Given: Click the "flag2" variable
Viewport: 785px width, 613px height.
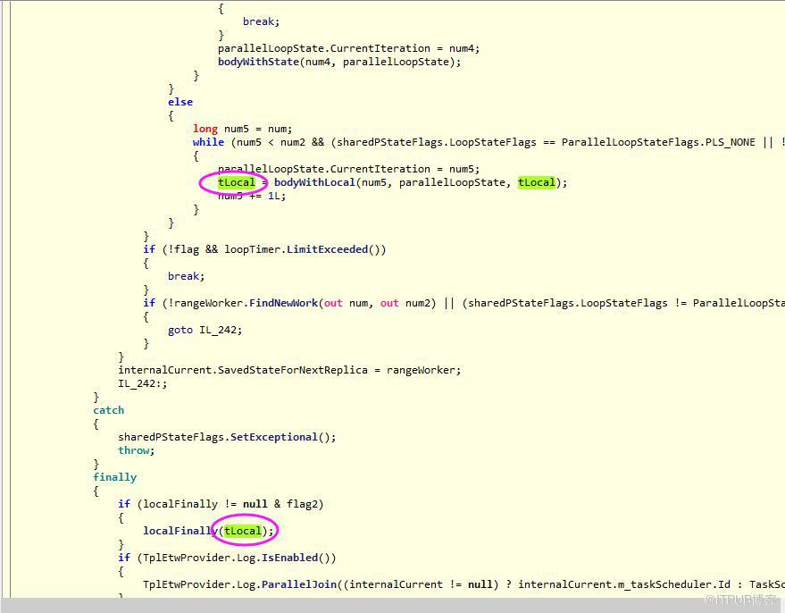Looking at the screenshot, I should coord(302,504).
